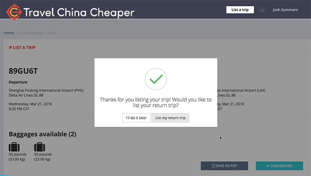Open the home icon in header
Screen dimensions: 311x176
(x=262, y=10)
